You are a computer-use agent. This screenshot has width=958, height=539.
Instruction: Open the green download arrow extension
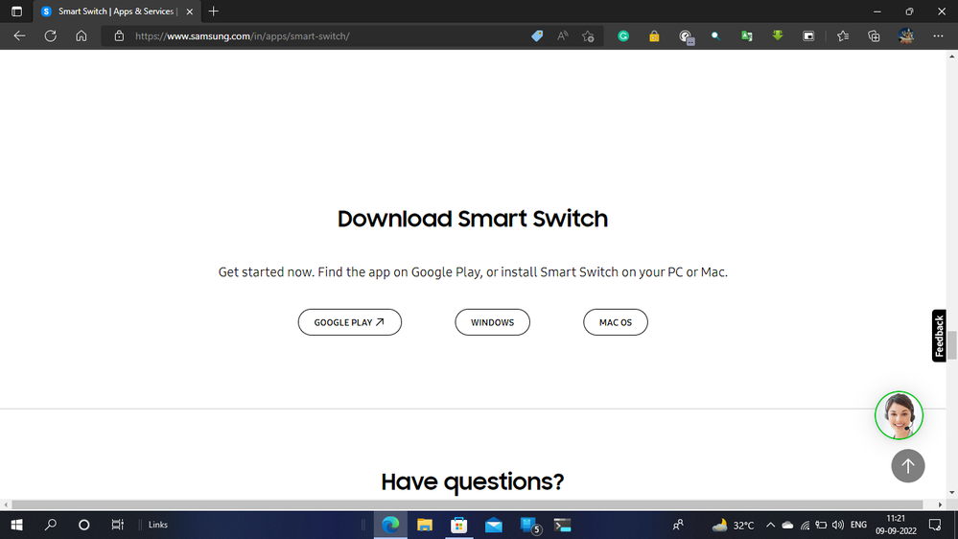(778, 36)
